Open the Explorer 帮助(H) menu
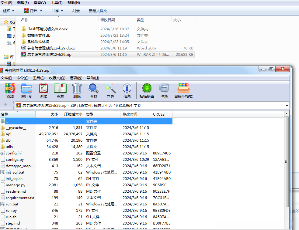This screenshot has height=230, width=299. (x=74, y=3)
